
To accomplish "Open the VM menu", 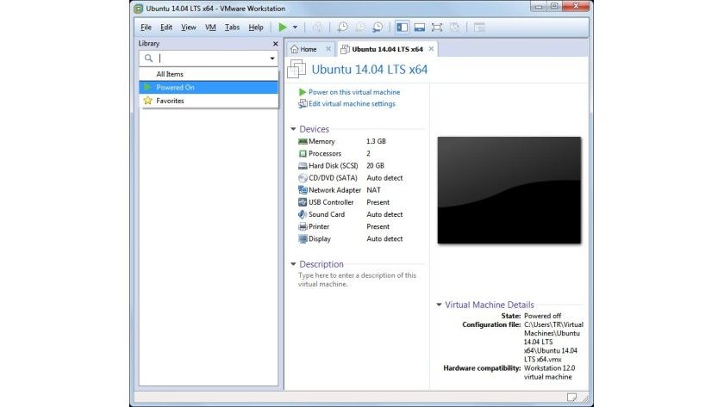I will pos(210,28).
